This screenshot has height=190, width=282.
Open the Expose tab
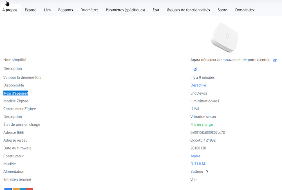point(31,10)
